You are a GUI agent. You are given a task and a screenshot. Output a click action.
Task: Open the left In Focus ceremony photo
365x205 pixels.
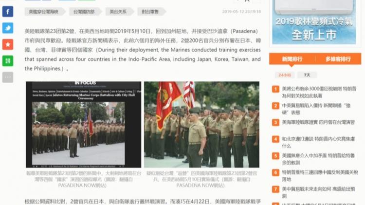[83, 124]
